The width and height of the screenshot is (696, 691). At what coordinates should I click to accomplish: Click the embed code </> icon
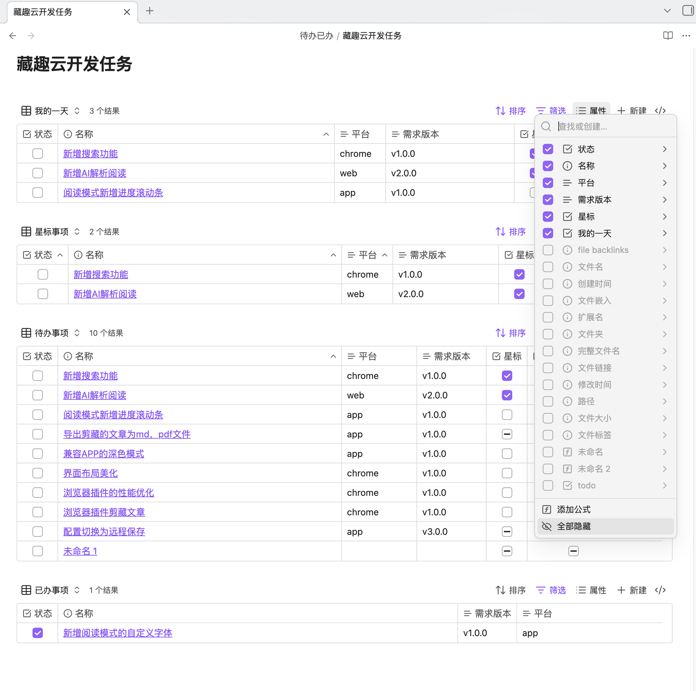pyautogui.click(x=660, y=111)
